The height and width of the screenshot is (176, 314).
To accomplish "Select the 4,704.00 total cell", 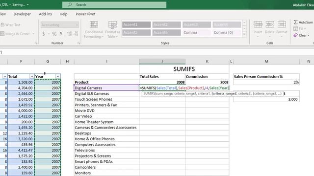I will tap(21, 88).
